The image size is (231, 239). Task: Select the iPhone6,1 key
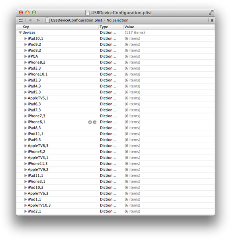pyautogui.click(x=36, y=122)
